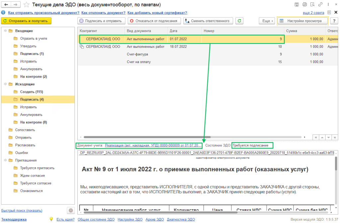The image size is (340, 223).
Task: Open the Еще dropdown menu
Action: [267, 21]
